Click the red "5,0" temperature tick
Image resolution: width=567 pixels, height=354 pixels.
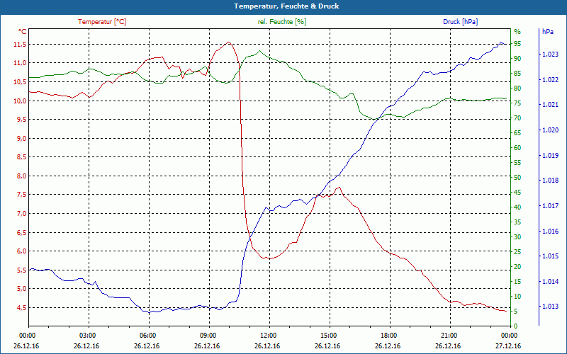point(21,289)
